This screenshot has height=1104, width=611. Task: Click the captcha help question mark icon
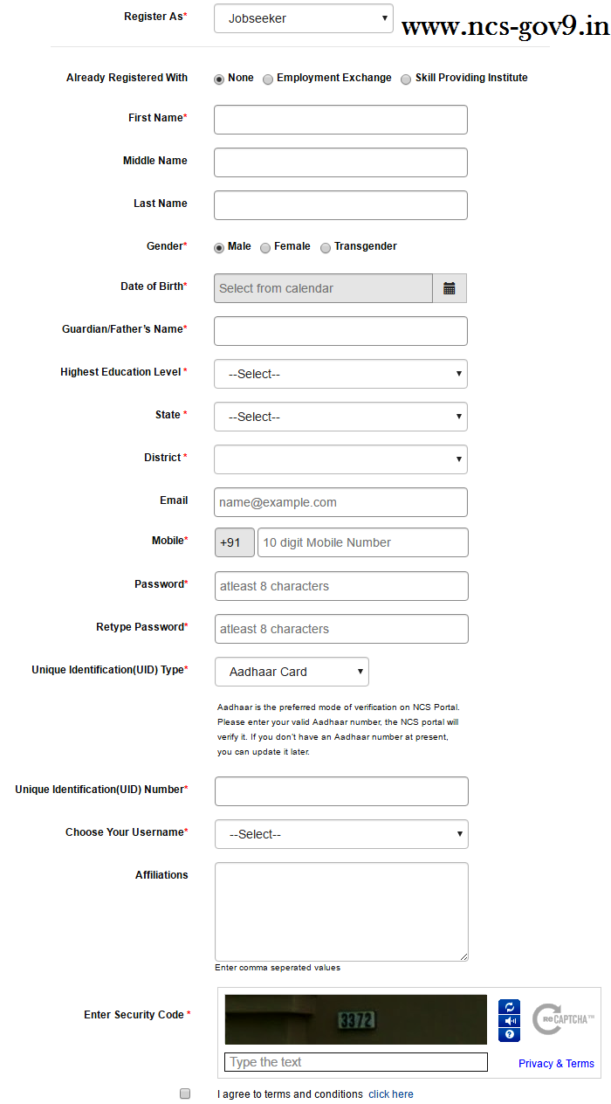coord(510,1035)
